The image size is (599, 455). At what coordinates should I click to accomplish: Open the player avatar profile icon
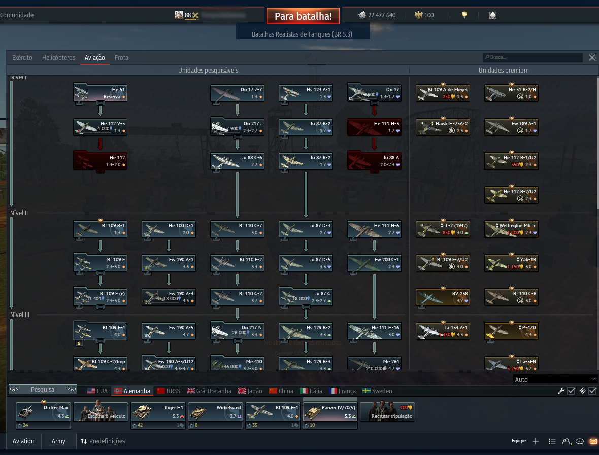pyautogui.click(x=179, y=15)
